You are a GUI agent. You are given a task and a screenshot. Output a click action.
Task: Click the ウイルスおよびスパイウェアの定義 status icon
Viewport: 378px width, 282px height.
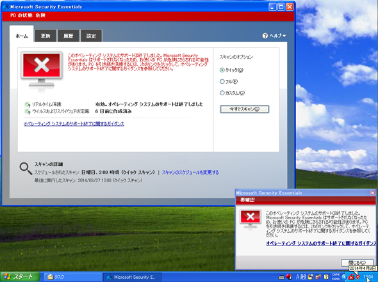[28, 112]
